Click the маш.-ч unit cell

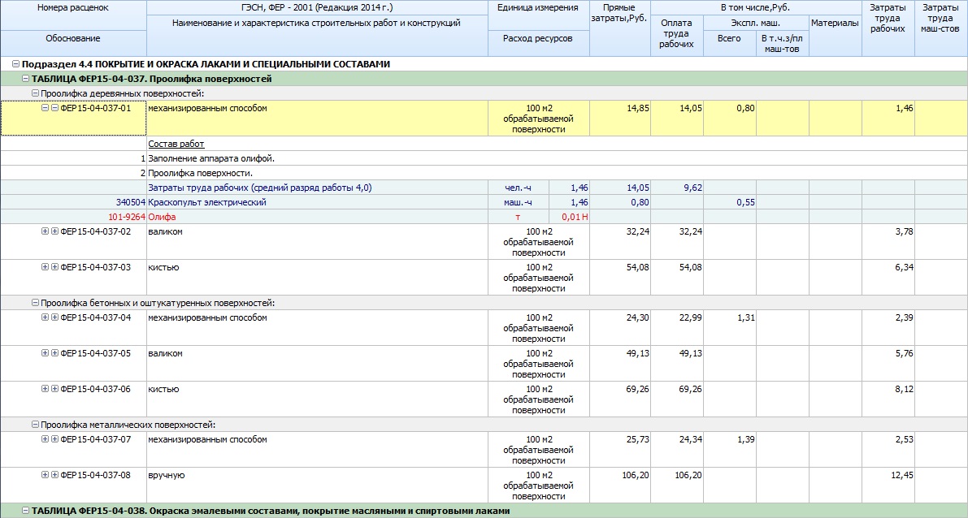coord(518,202)
